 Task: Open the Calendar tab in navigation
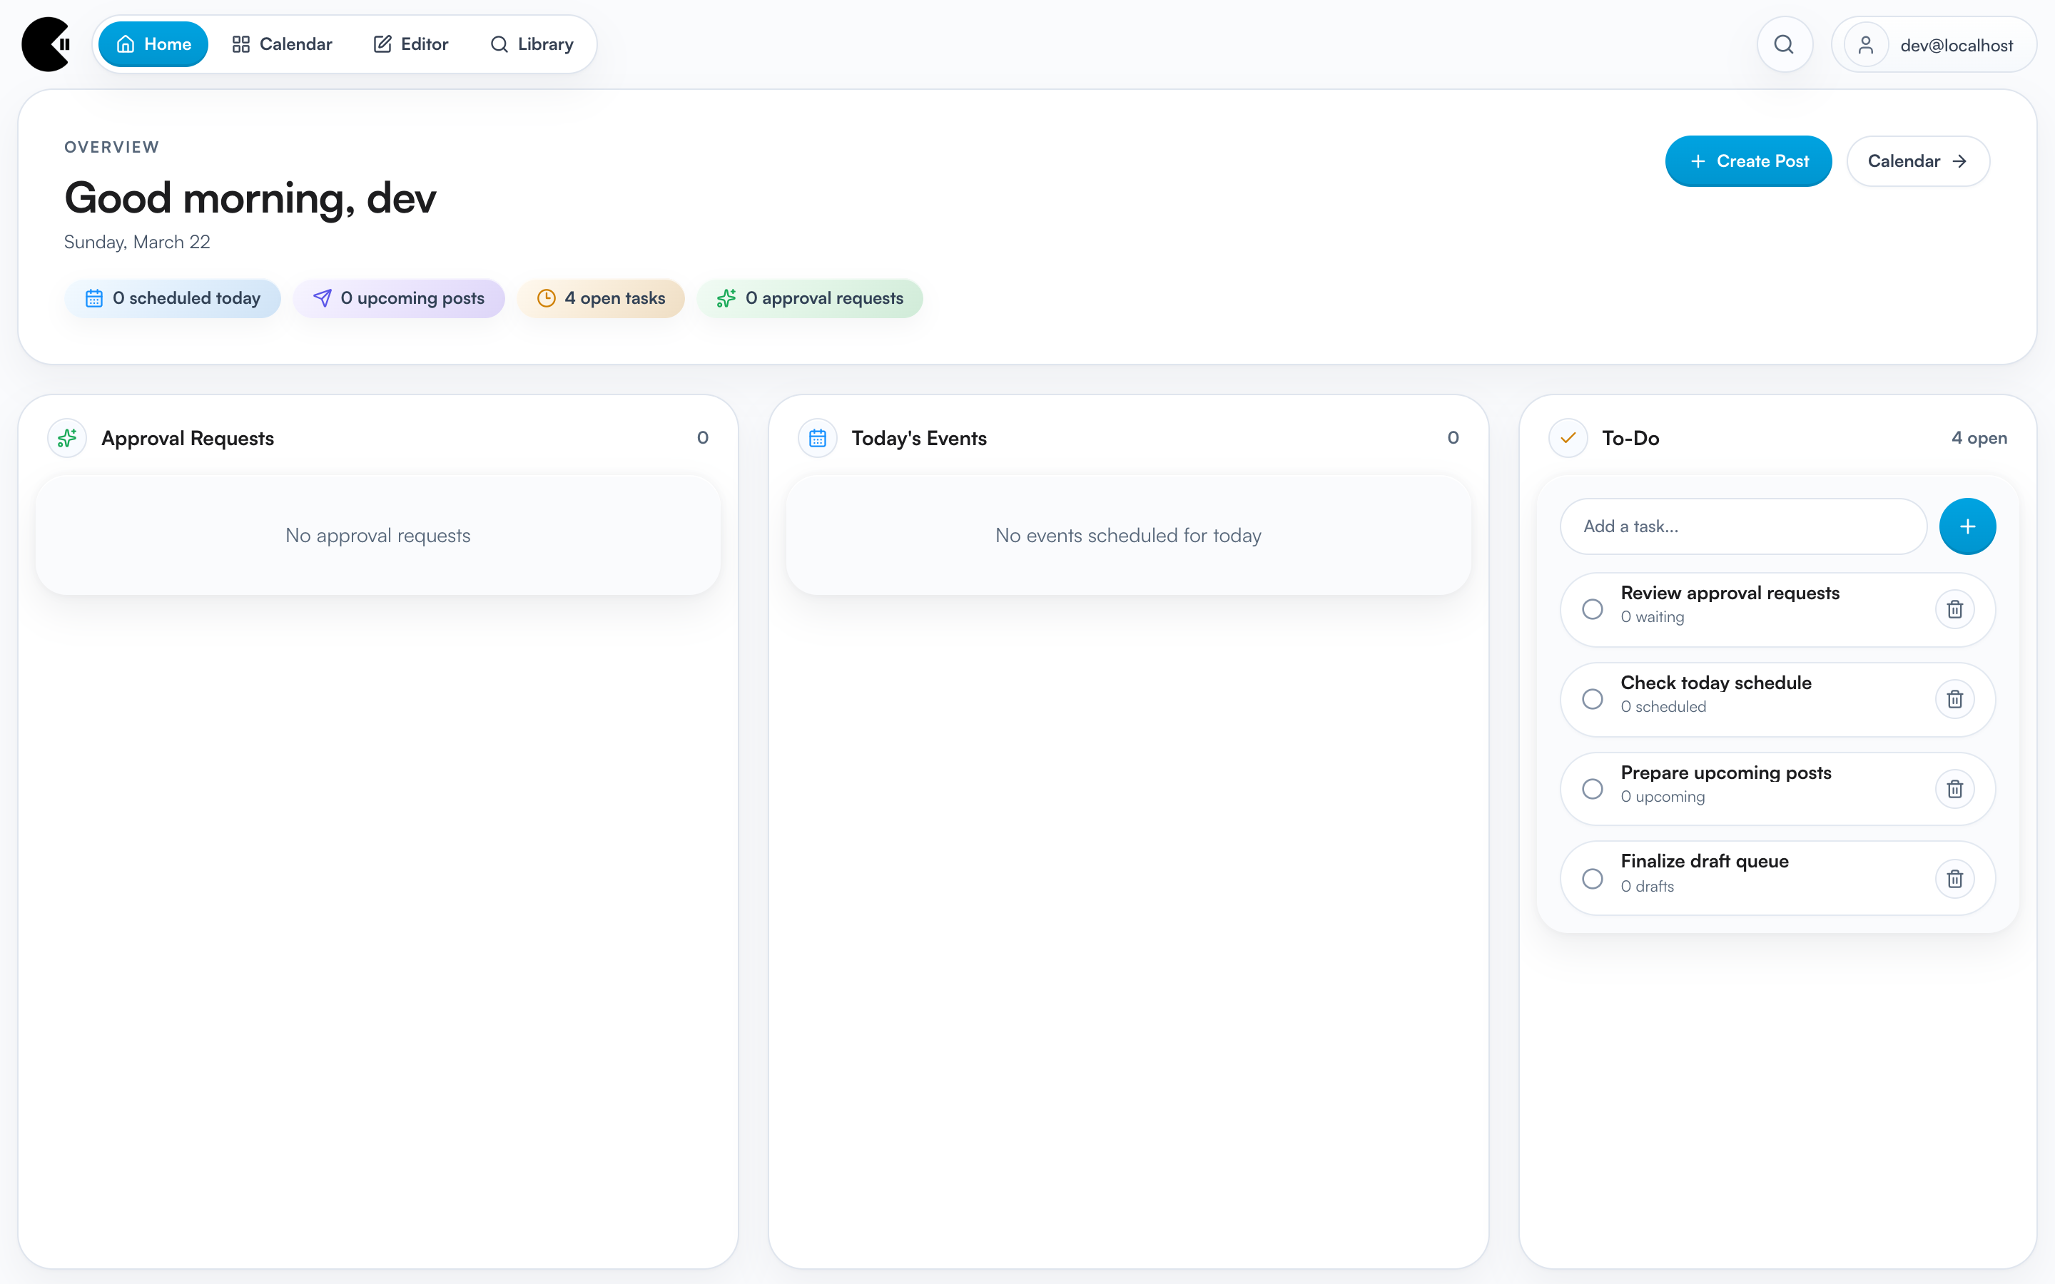point(282,44)
